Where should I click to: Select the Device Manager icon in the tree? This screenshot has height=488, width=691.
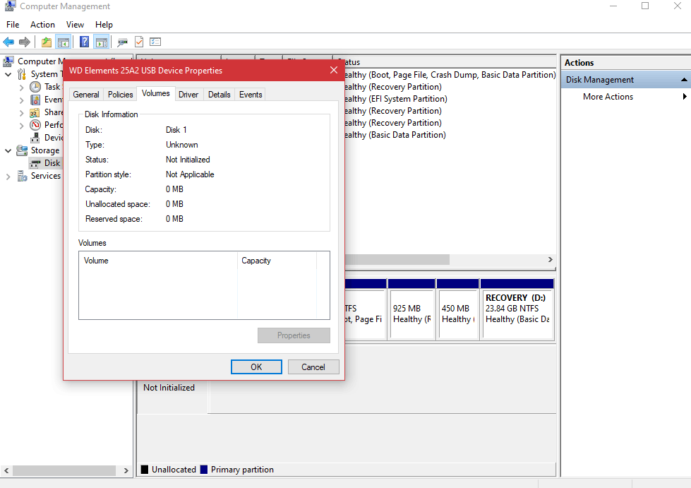point(37,137)
